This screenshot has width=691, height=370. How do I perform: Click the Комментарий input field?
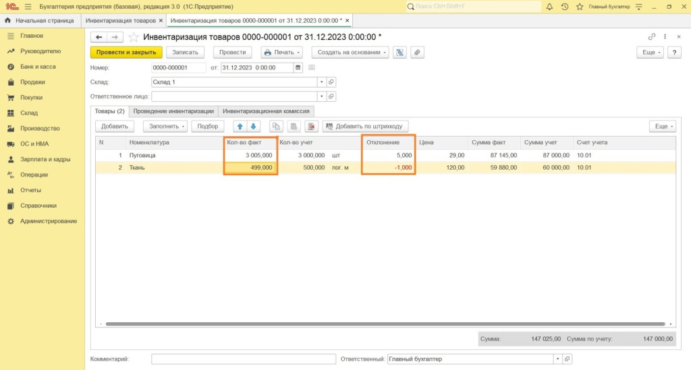[243, 359]
